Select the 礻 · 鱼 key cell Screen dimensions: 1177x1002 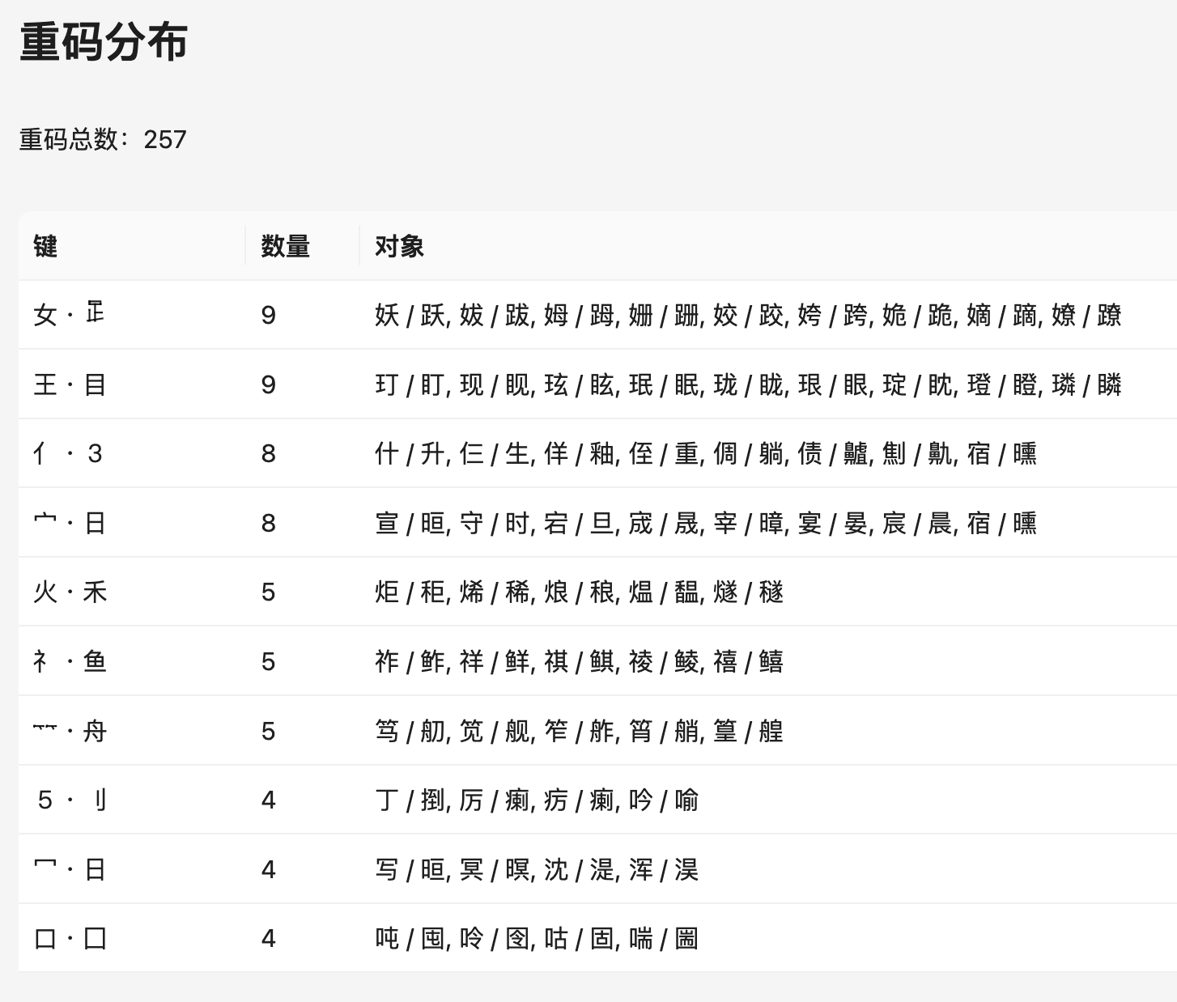pos(70,662)
